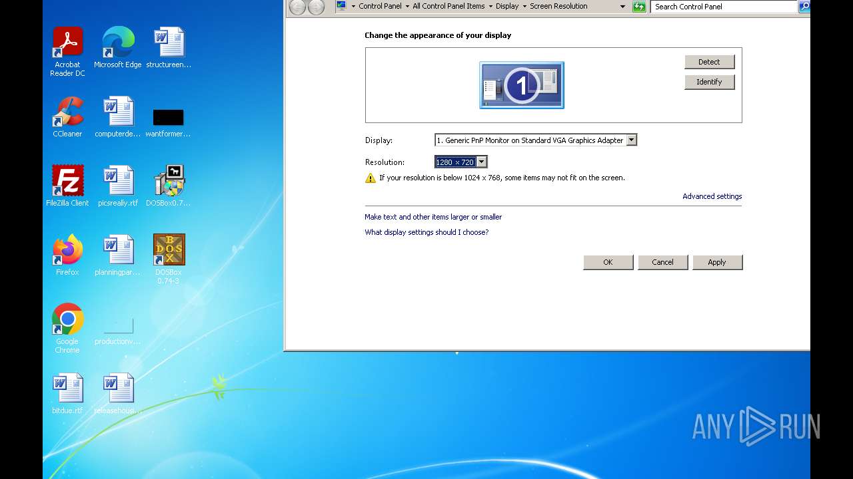This screenshot has height=479, width=853.
Task: Open Advanced settings link
Action: [x=712, y=196]
